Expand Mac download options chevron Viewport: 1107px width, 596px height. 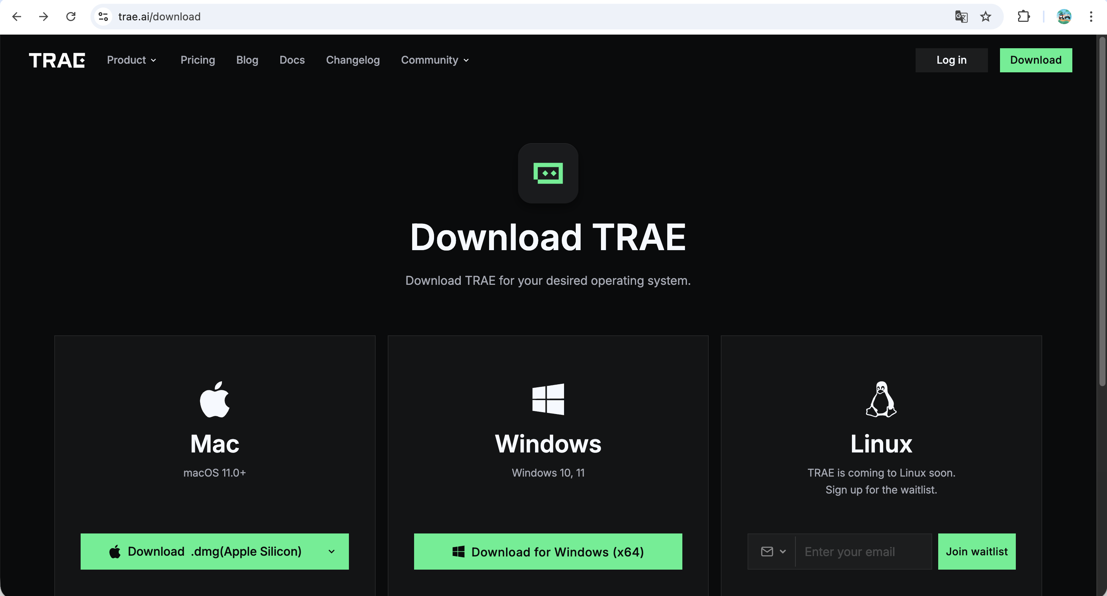click(x=331, y=551)
